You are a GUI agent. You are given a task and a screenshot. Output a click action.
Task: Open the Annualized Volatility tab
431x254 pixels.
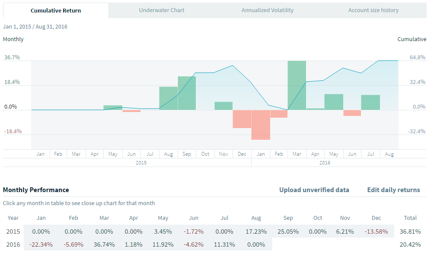(x=268, y=10)
